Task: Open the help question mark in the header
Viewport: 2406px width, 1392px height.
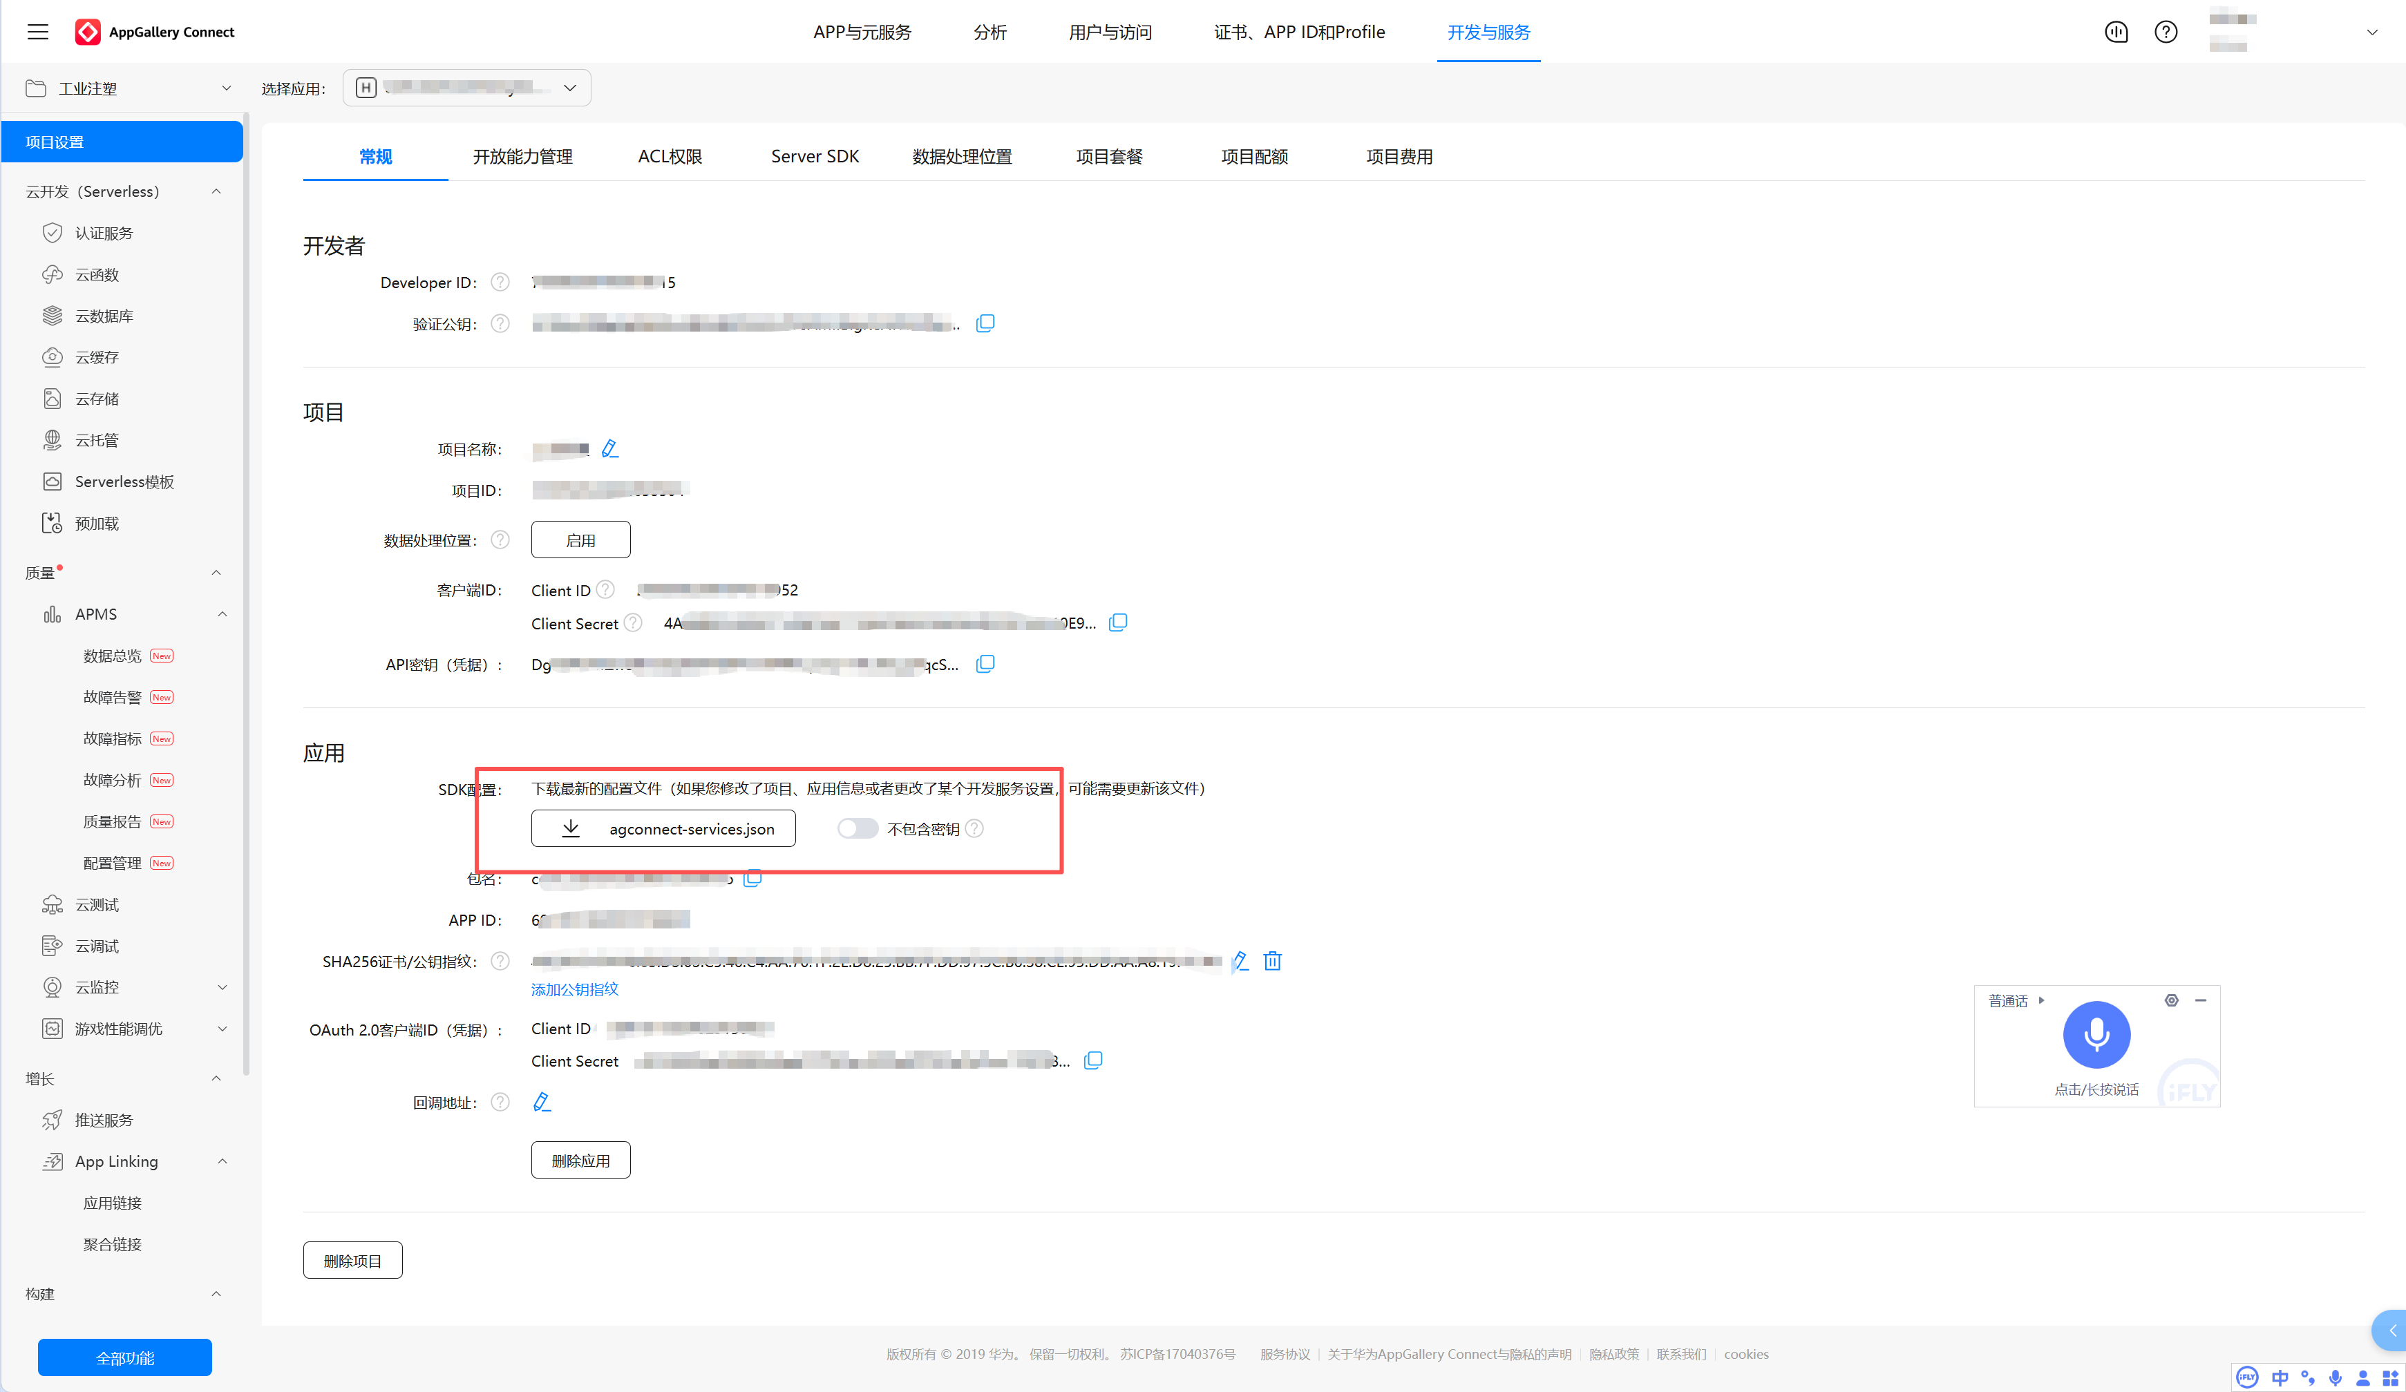Action: point(2166,32)
